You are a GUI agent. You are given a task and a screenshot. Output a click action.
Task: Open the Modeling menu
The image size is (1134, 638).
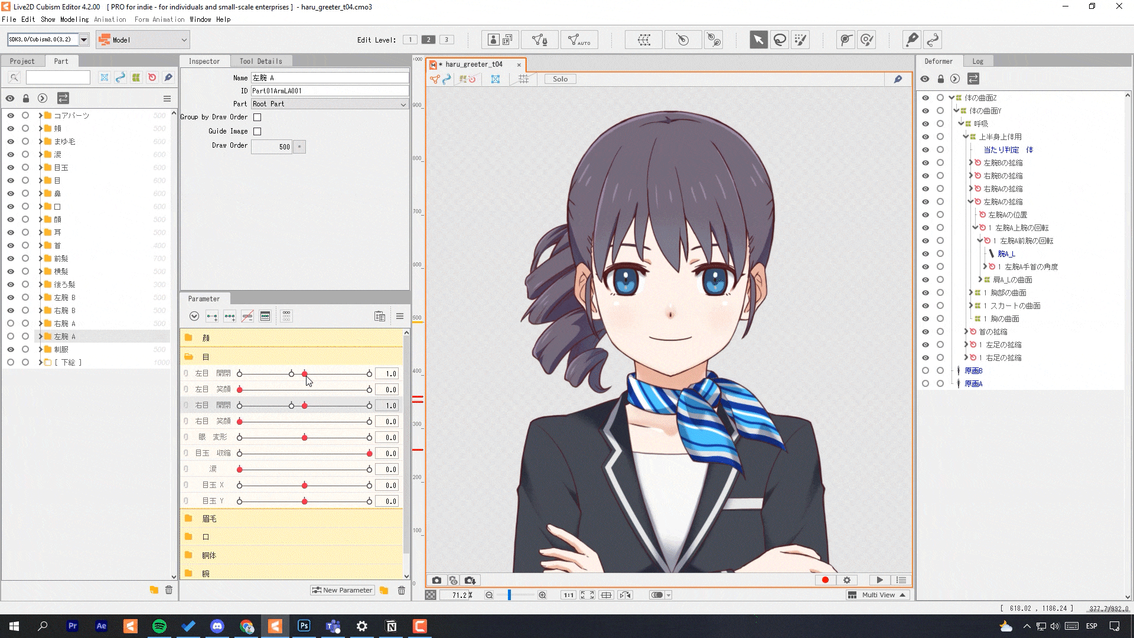74,19
